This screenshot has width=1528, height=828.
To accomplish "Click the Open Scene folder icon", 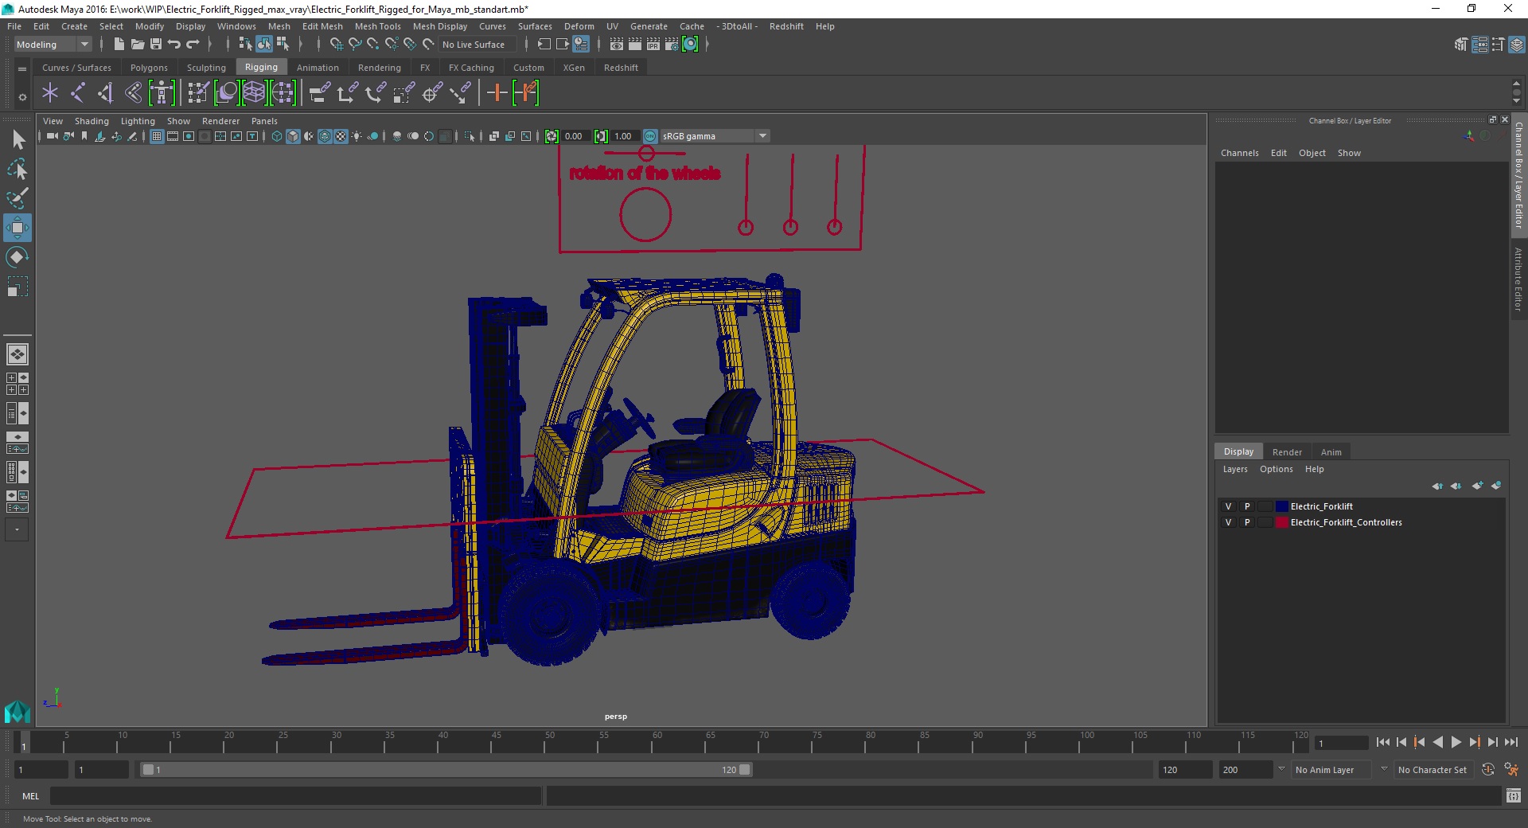I will (137, 45).
